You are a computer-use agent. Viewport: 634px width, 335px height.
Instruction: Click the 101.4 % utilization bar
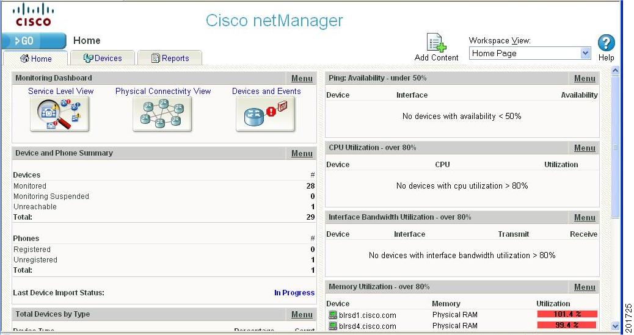tap(567, 314)
